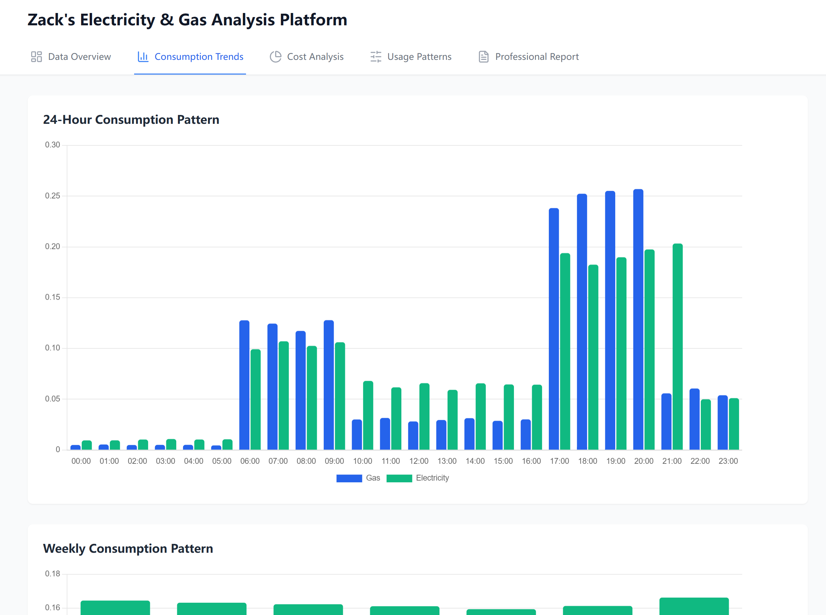
Task: Click the Data Overview grid icon
Action: (x=36, y=56)
